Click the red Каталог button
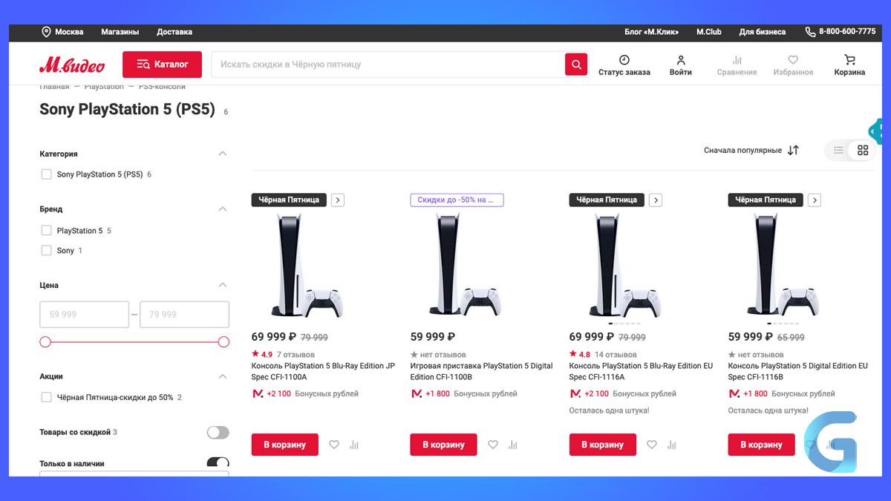 [x=162, y=65]
